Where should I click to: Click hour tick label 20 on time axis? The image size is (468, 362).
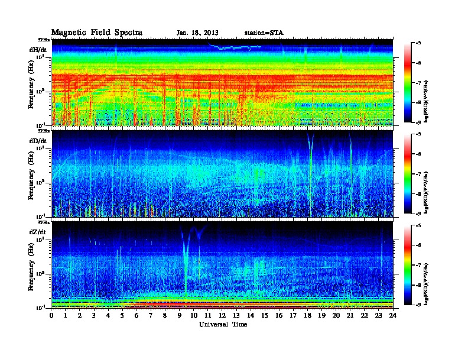coord(336,315)
